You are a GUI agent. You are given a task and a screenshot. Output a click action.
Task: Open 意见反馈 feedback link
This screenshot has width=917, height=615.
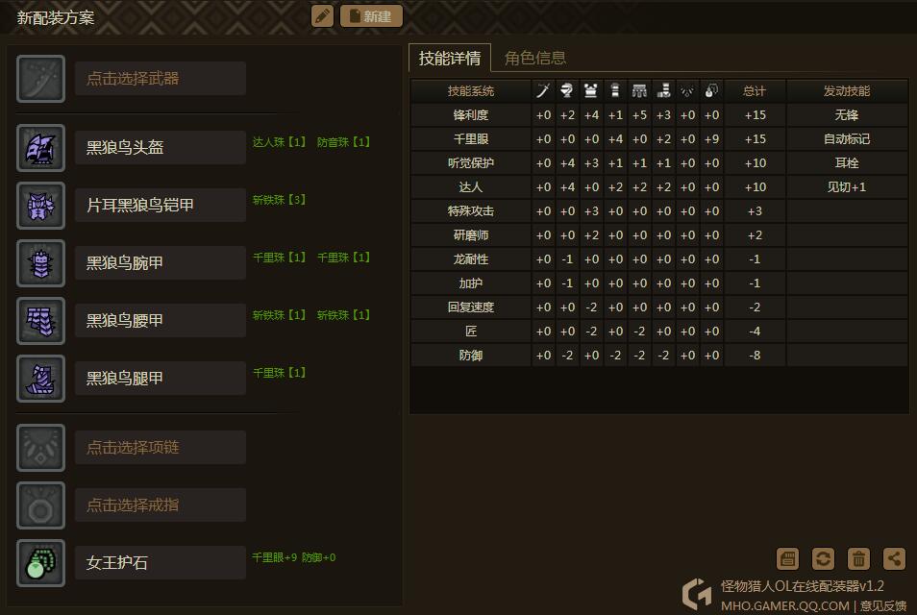pos(883,605)
